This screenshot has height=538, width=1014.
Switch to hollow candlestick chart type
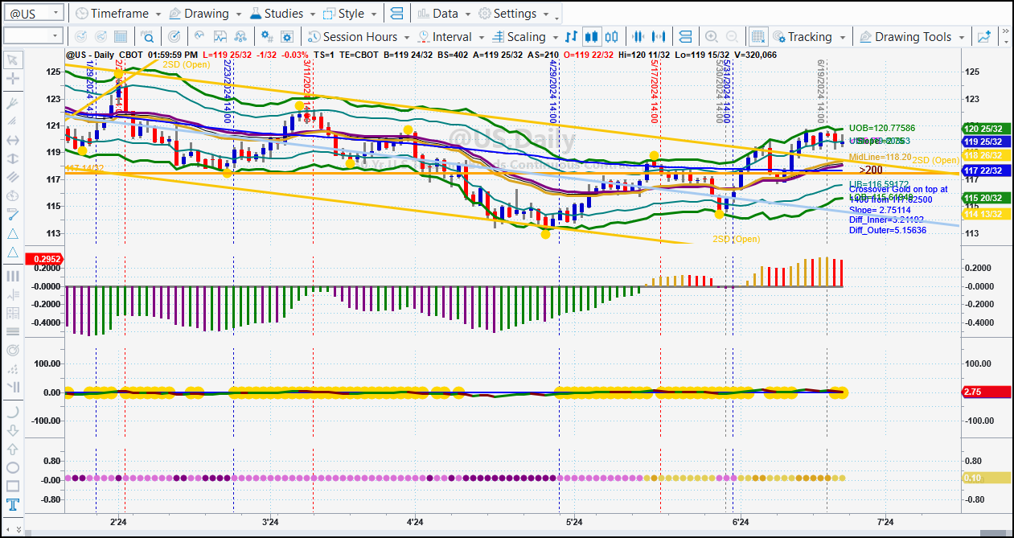pos(612,37)
